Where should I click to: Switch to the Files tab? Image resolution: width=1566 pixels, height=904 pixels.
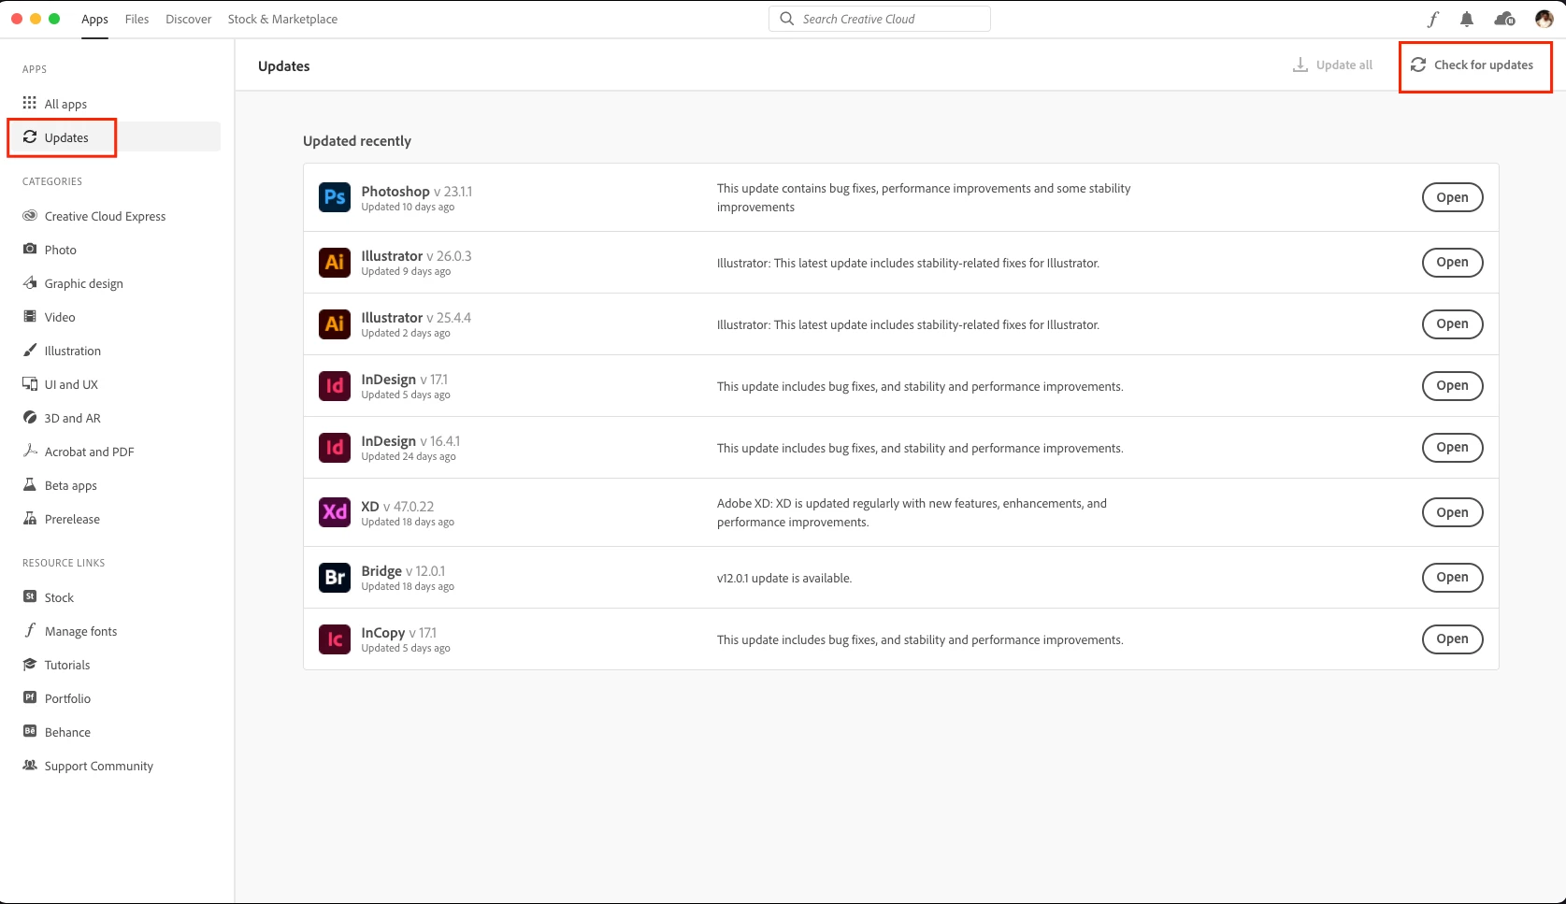click(x=136, y=19)
